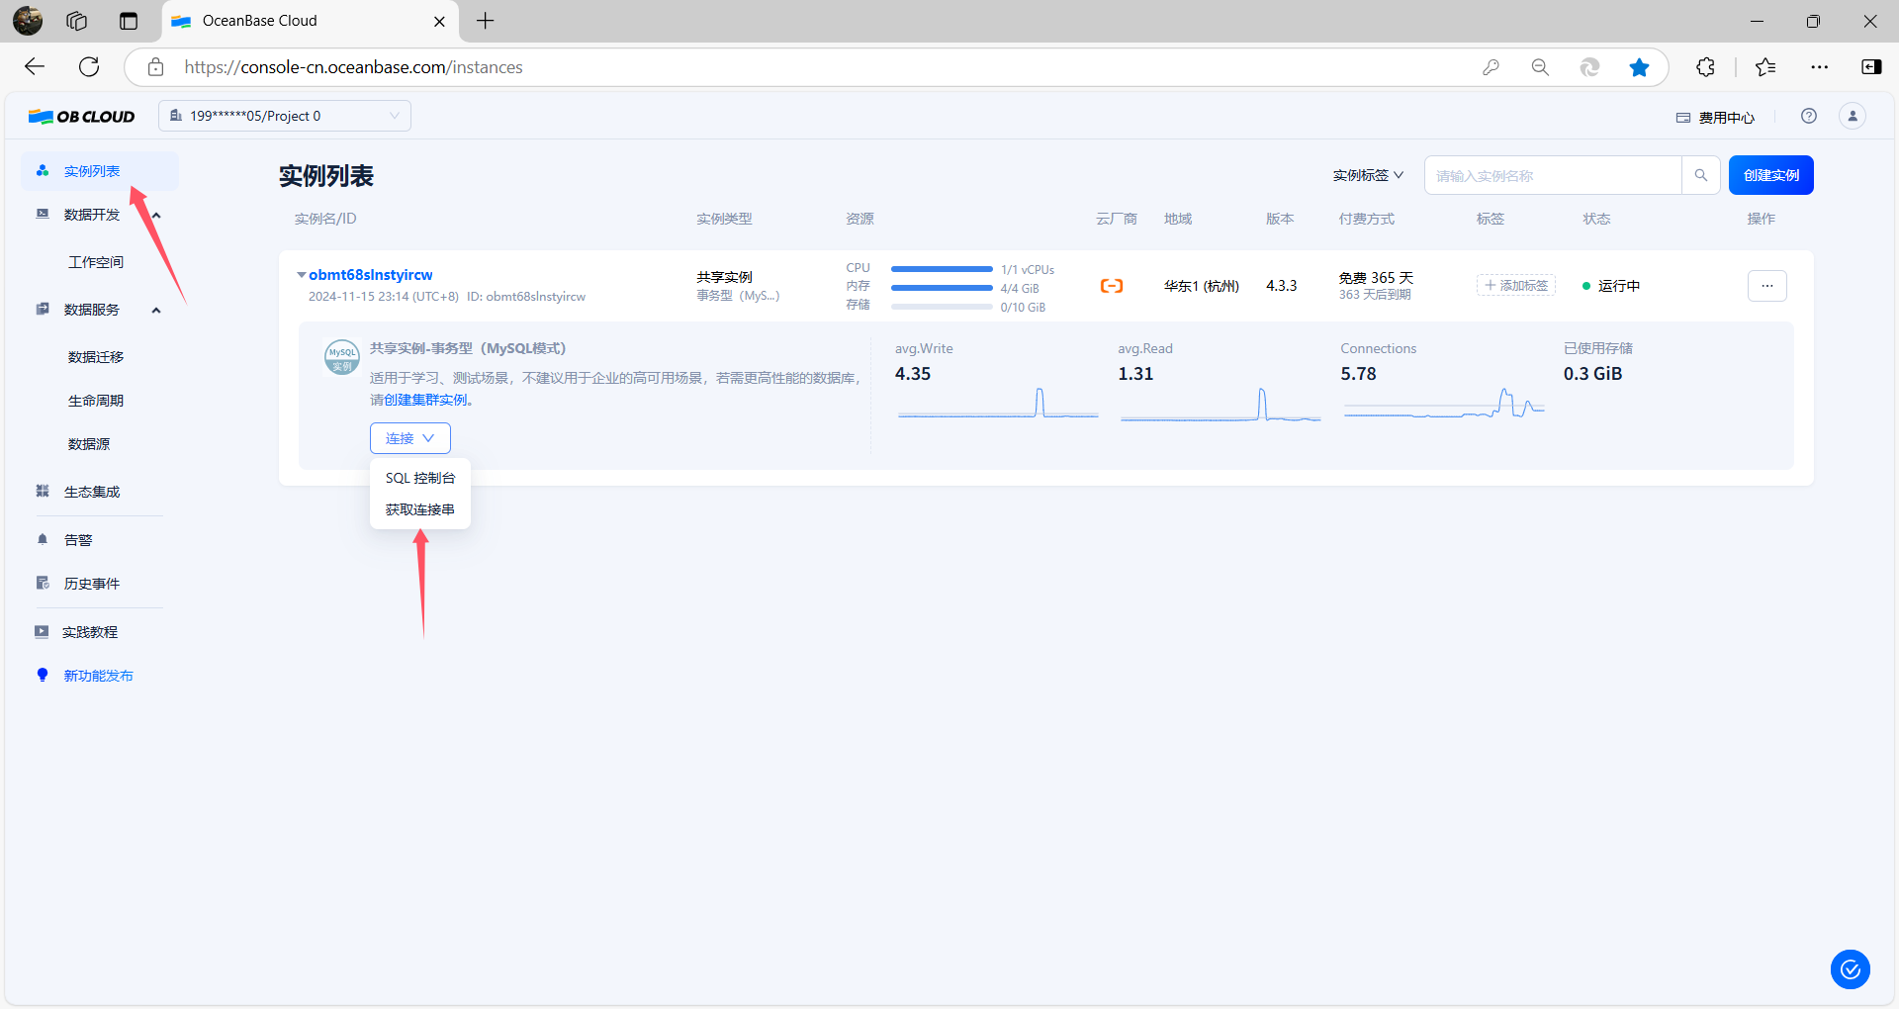Go back with the browser back arrow

click(x=35, y=67)
